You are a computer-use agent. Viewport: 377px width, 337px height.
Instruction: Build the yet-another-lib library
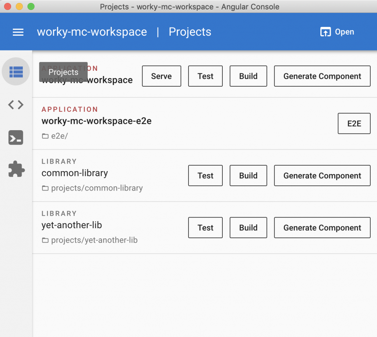tap(248, 228)
